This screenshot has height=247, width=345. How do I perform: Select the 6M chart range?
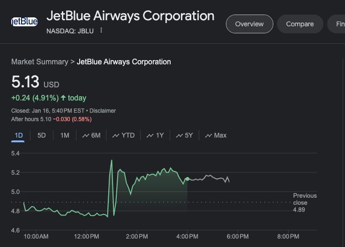tap(91, 135)
